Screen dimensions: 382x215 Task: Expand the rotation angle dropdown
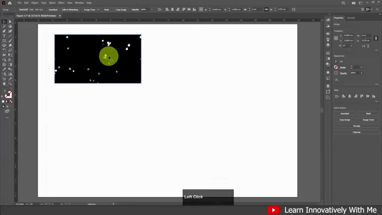[x=352, y=46]
